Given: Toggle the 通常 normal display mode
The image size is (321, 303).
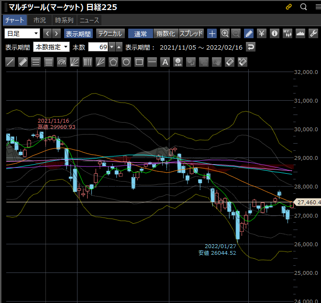Looking at the screenshot, I should 141,33.
